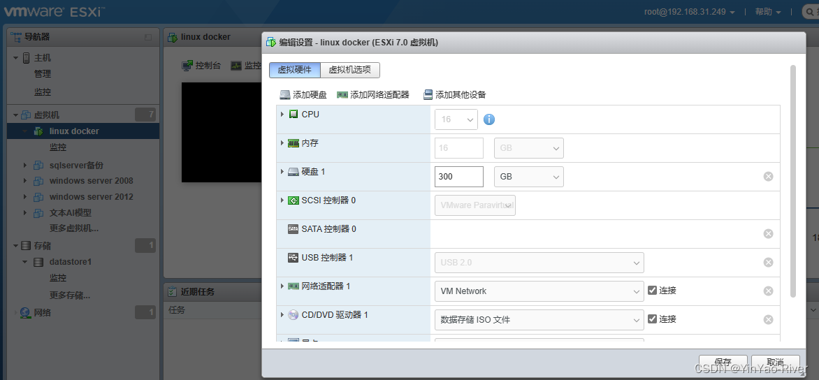Screen dimensions: 819x380
Task: Expand the CPU row arrow
Action: [x=282, y=115]
